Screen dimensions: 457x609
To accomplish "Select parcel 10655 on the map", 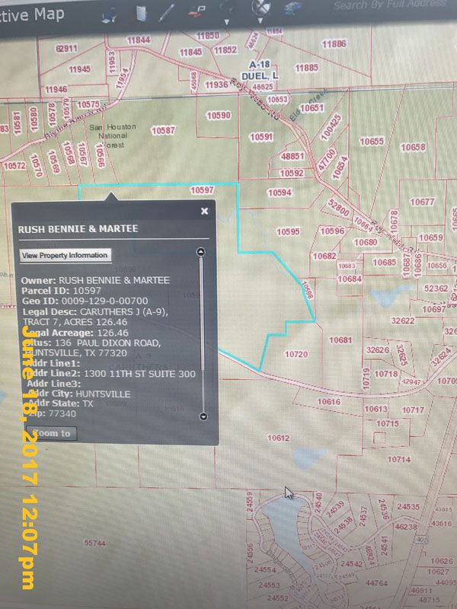I will tap(372, 142).
